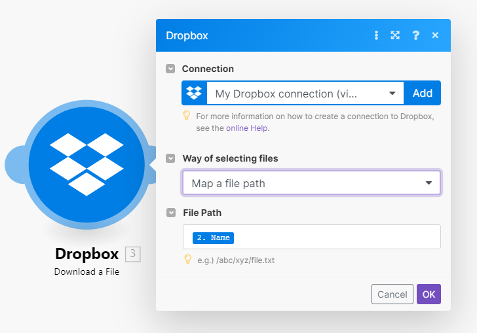Cancel the Dropbox settings dialog
Image resolution: width=477 pixels, height=333 pixels.
[x=392, y=294]
